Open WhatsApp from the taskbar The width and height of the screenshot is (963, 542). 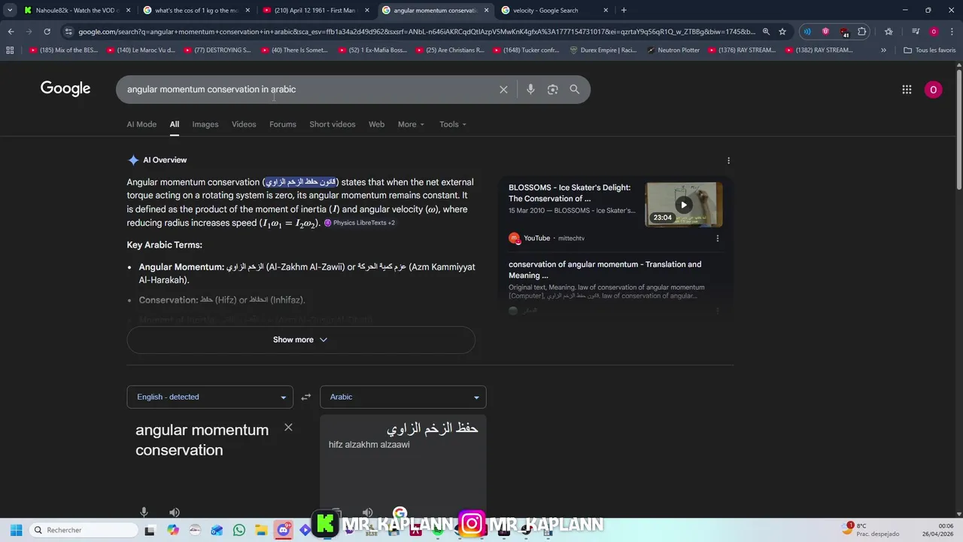click(x=239, y=530)
